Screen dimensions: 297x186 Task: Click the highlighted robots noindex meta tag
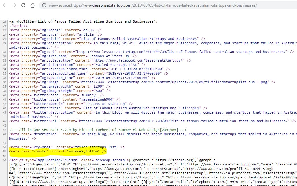tap(58, 151)
